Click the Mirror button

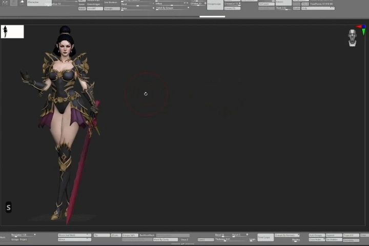click(74, 239)
